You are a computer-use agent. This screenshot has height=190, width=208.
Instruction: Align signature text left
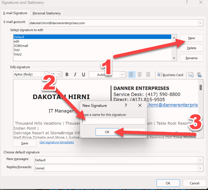[131, 75]
